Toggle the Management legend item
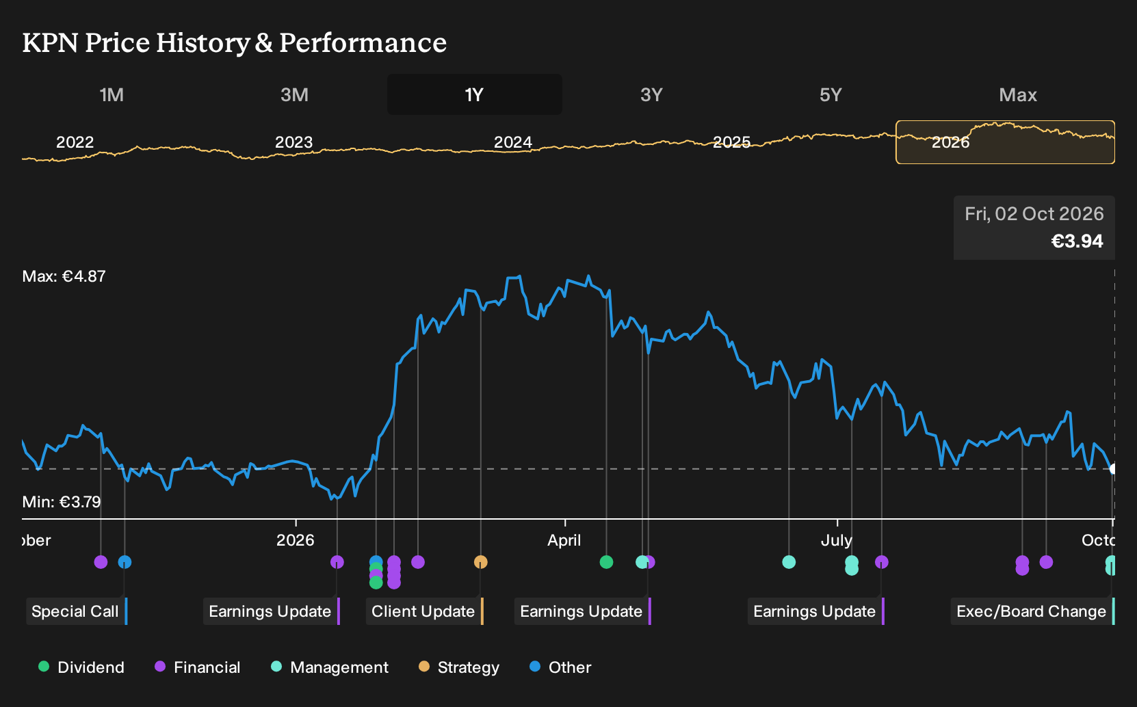Image resolution: width=1137 pixels, height=707 pixels. (330, 667)
